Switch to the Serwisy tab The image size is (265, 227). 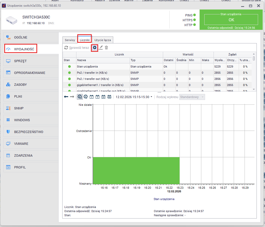click(70, 40)
